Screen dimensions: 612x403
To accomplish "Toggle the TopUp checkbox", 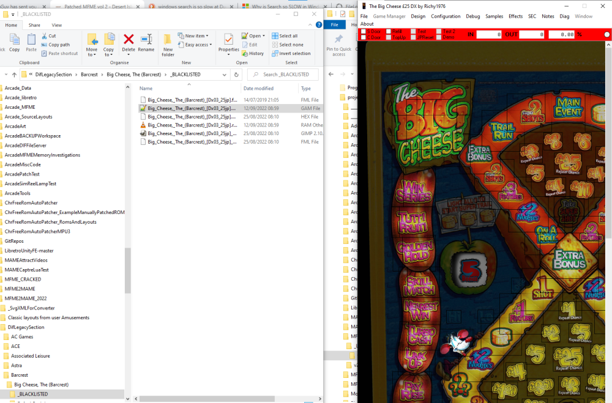I will [x=389, y=37].
